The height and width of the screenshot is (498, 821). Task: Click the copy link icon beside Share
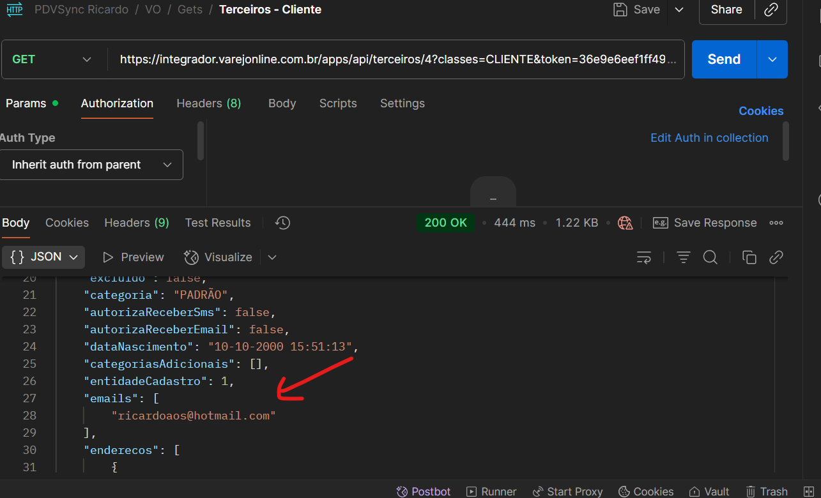pos(771,10)
